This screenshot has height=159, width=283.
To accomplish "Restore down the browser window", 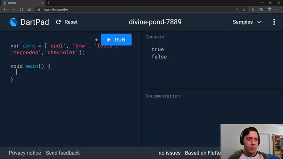I will tap(270, 3).
